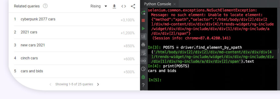The width and height of the screenshot is (280, 99).
Task: Share the Related queries widget
Action: 133,6
